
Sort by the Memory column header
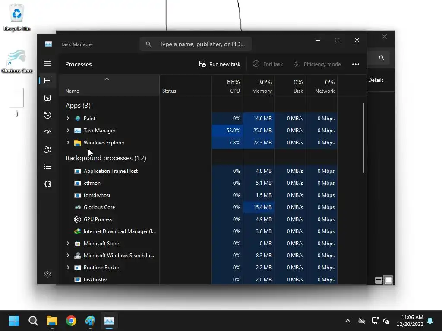tap(259, 86)
